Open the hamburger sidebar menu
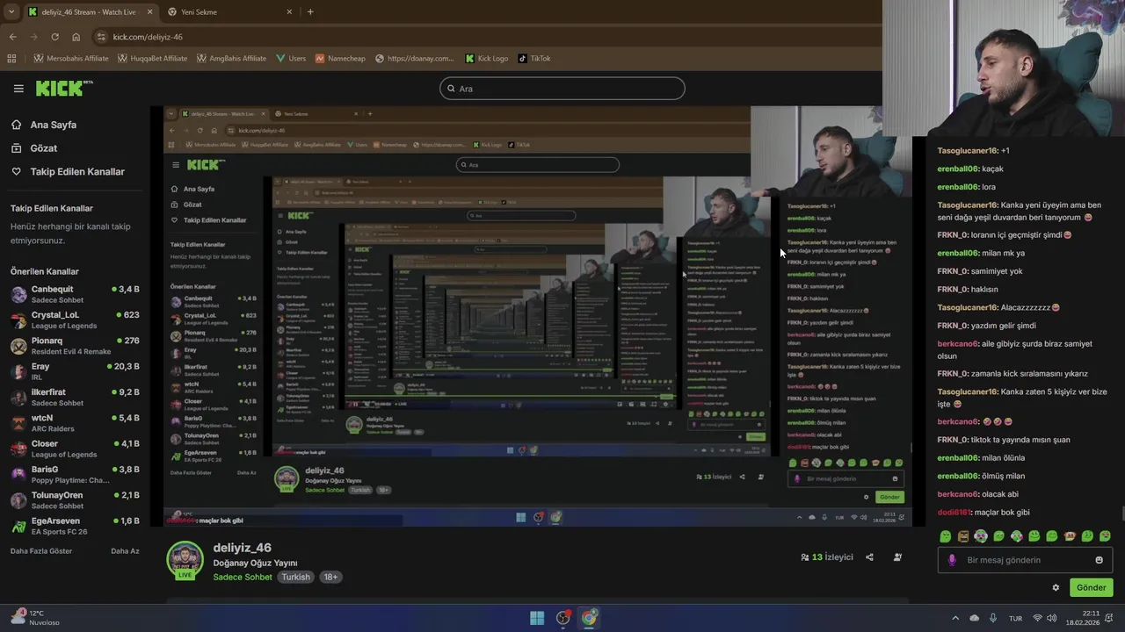Viewport: 1125px width, 632px height. tap(18, 89)
